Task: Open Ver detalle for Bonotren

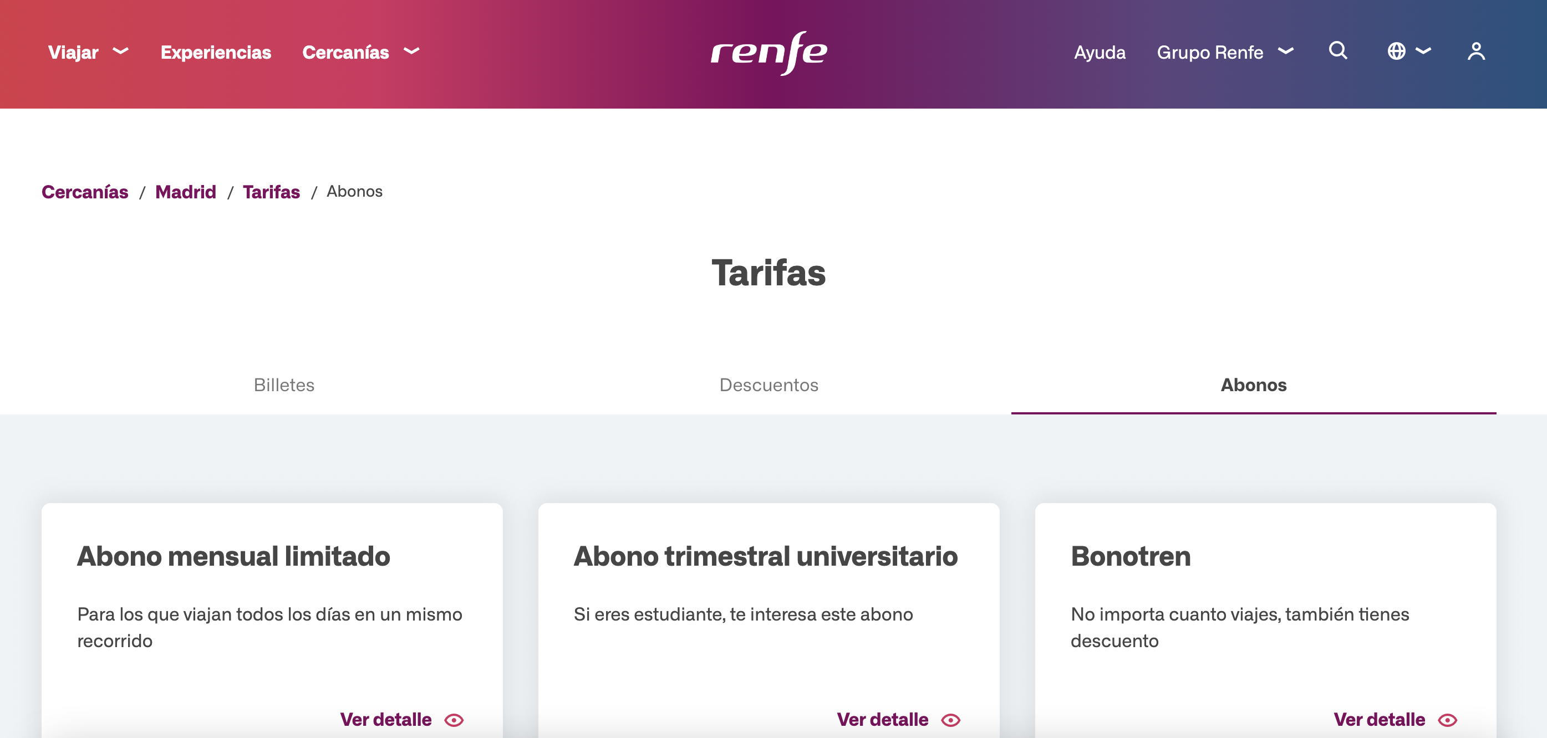Action: pyautogui.click(x=1380, y=719)
